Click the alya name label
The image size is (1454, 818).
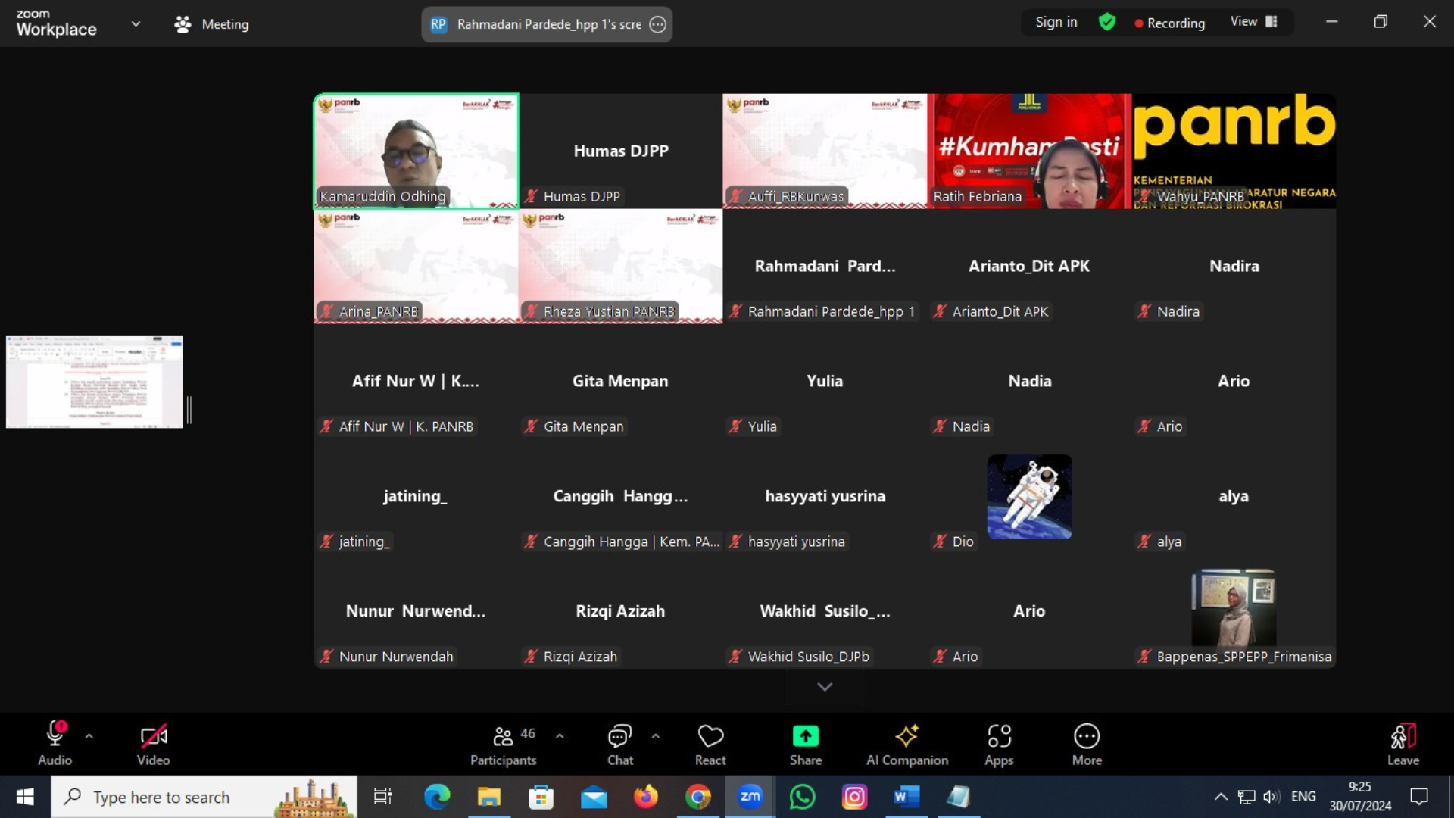click(1169, 542)
